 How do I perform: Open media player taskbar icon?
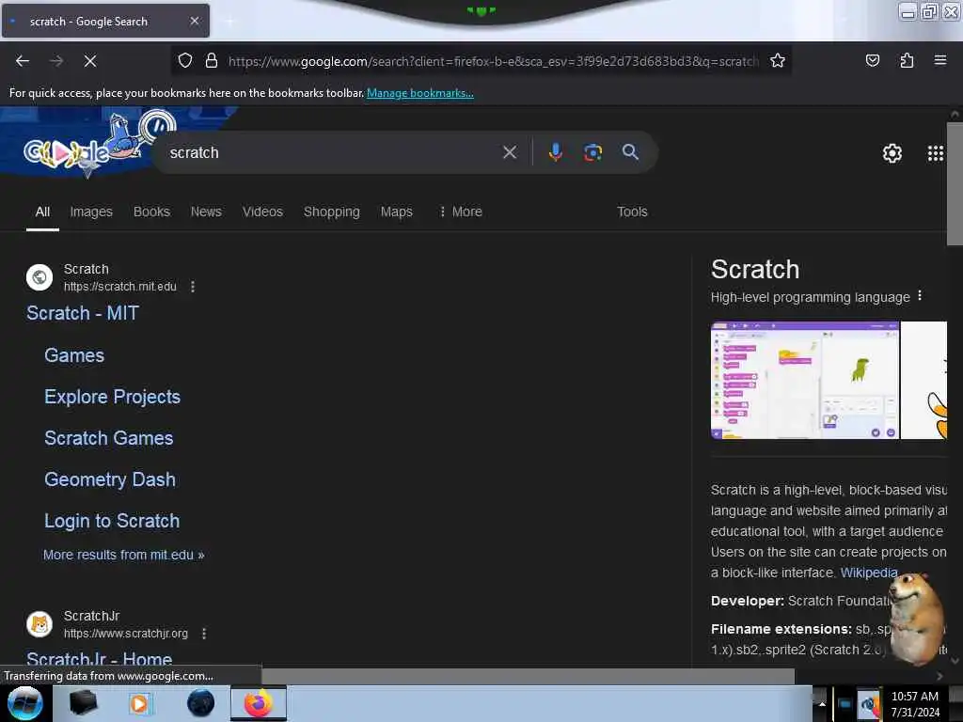[x=140, y=703]
